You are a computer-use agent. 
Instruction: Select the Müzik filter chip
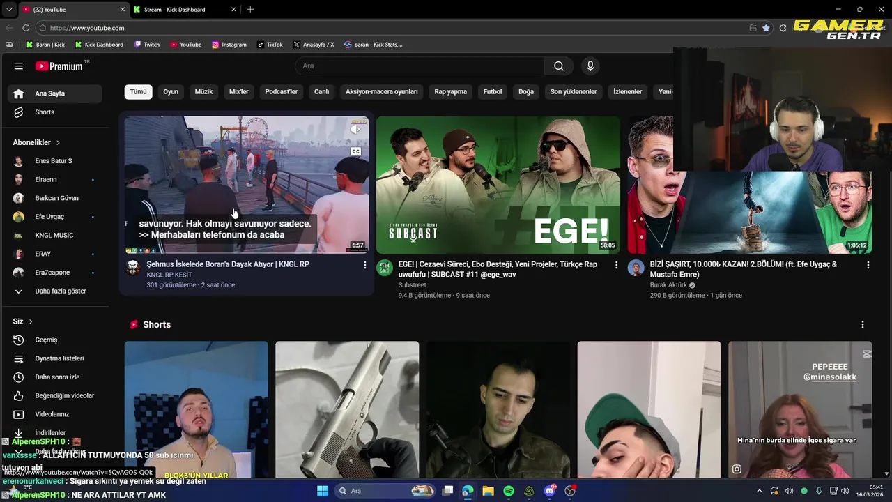click(x=203, y=91)
